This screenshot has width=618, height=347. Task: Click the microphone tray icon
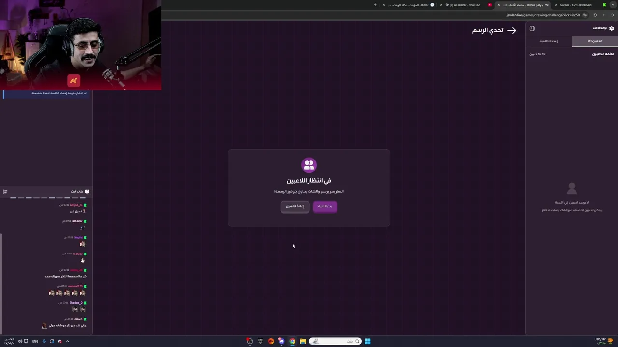point(44,341)
